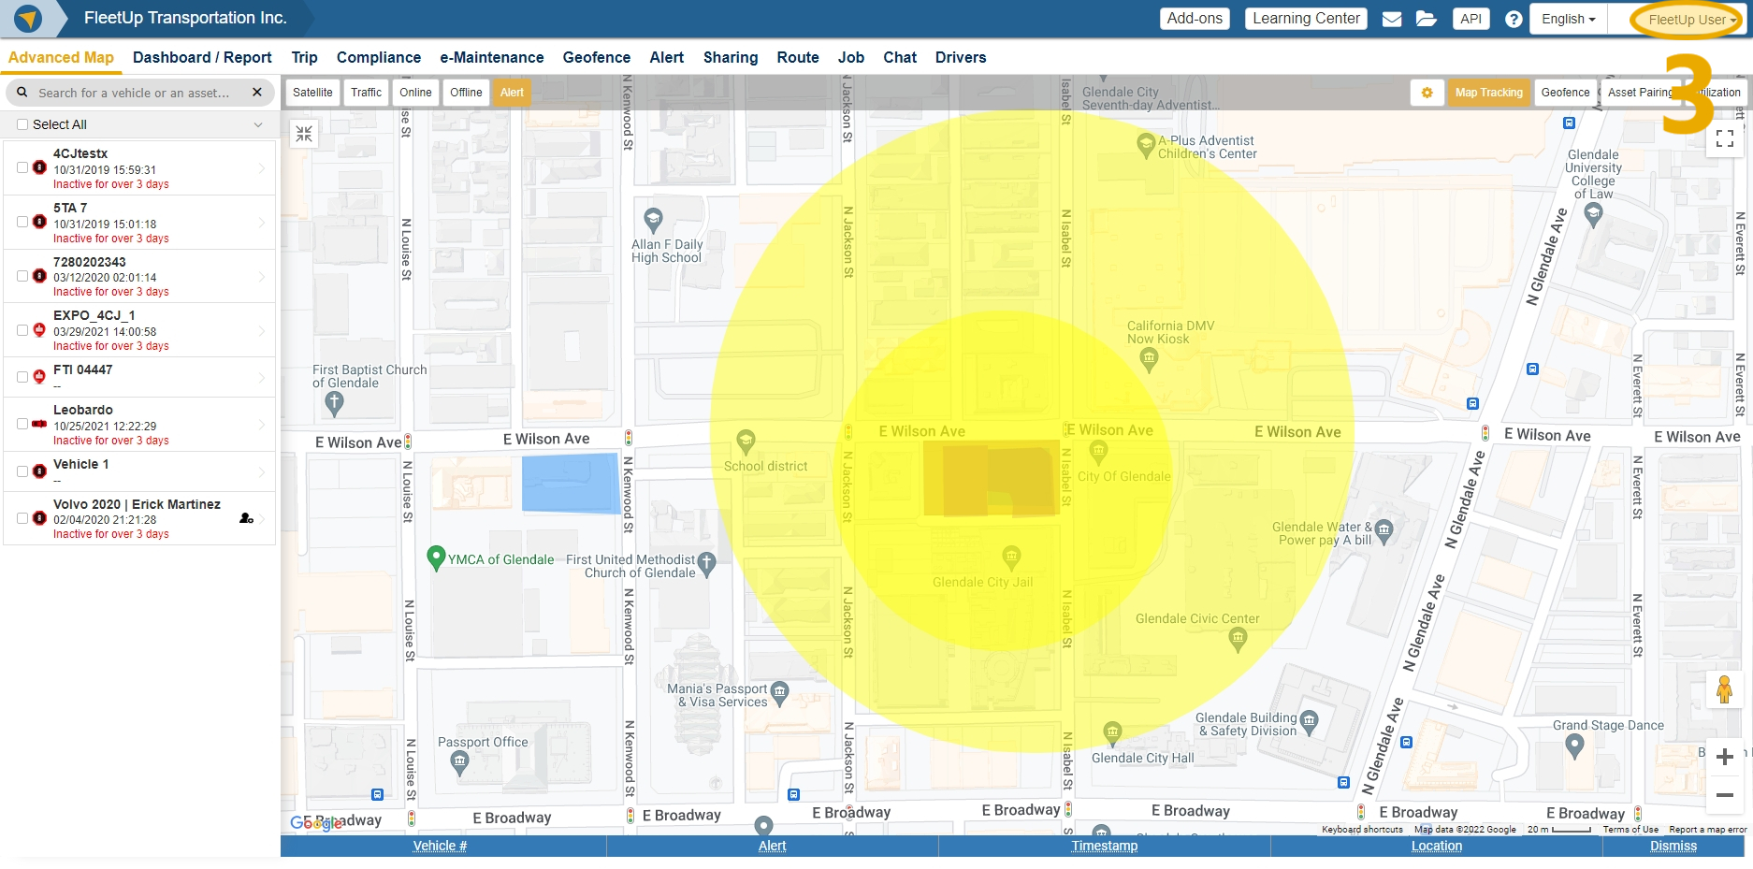Viewport: 1753px width, 869px height.
Task: Click the Grand Stage Dance map pin
Action: [1574, 746]
